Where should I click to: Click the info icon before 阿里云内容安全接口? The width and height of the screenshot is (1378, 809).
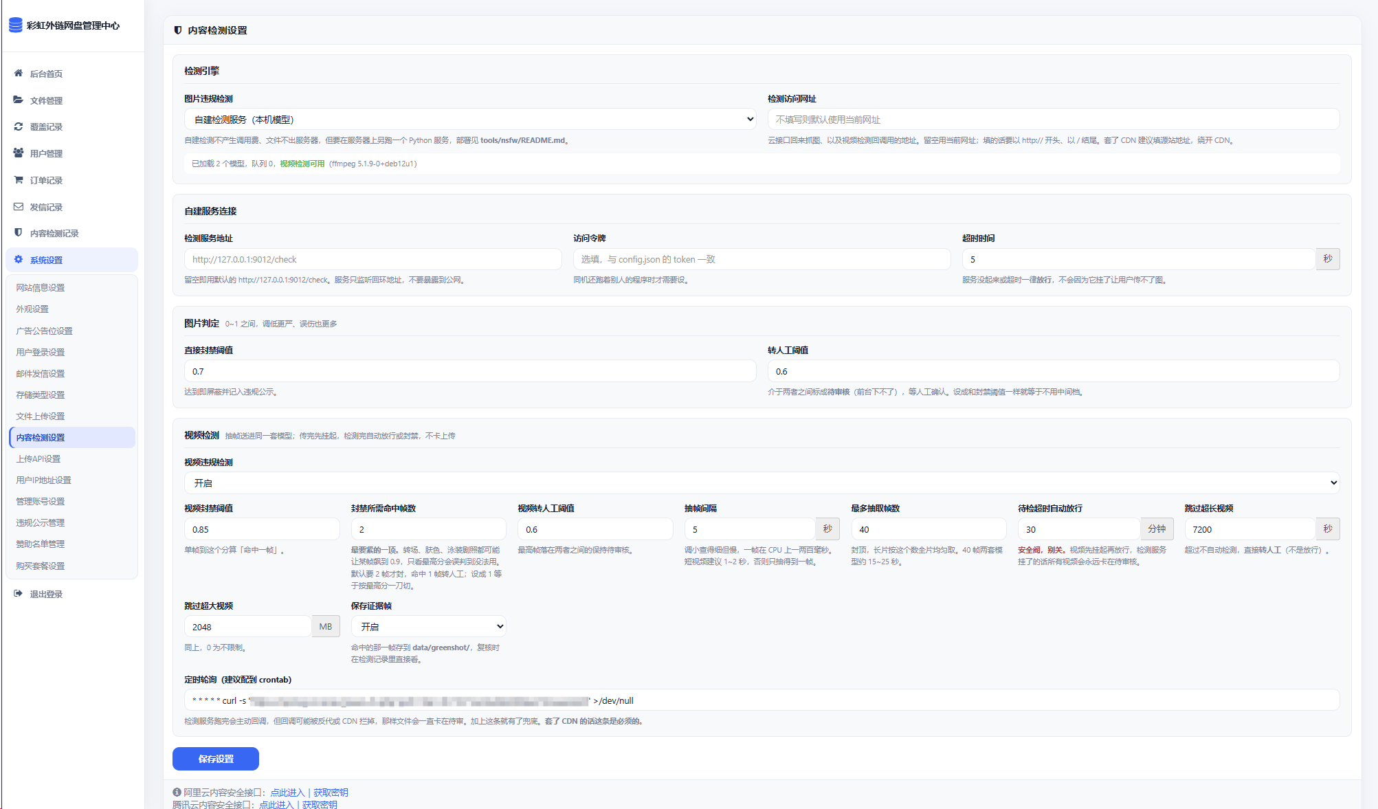pos(177,792)
